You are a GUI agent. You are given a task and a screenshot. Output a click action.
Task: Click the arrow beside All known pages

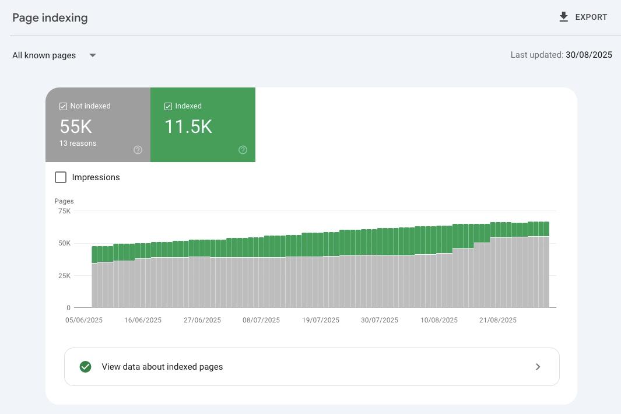point(92,55)
